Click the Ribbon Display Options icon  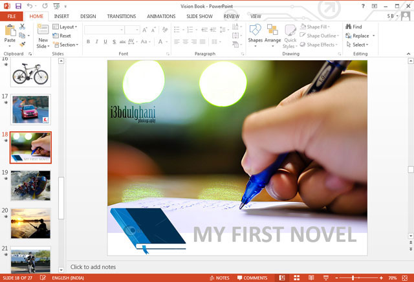(375, 6)
